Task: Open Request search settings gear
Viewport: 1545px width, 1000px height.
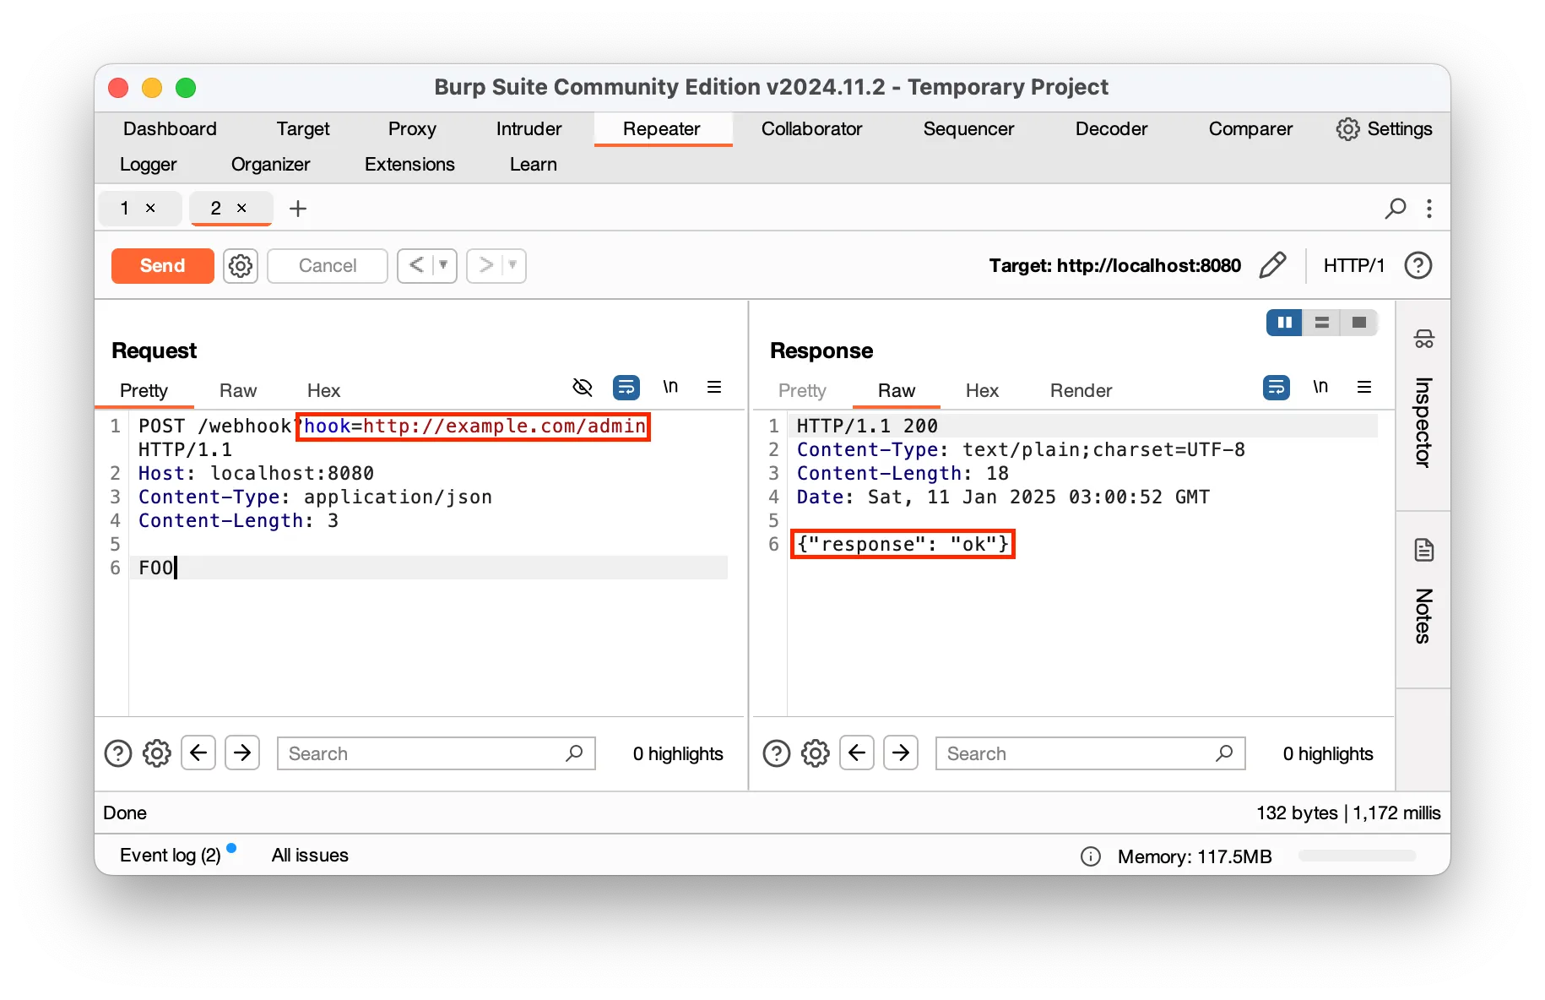Action: click(157, 753)
